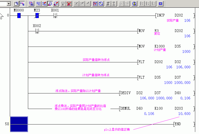Select the END instruction at step 58
This screenshot has height=134, width=199.
coord(184,124)
